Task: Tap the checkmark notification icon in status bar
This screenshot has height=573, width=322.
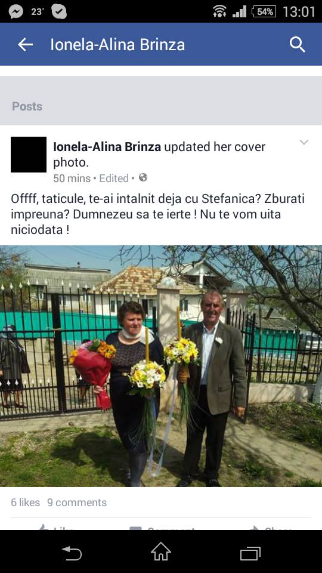Action: pos(59,11)
